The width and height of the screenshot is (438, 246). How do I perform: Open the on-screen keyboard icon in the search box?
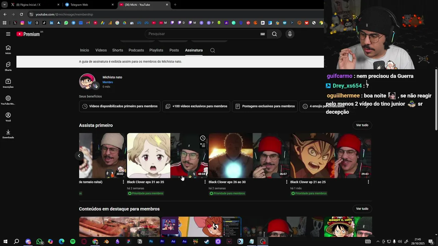pyautogui.click(x=262, y=34)
